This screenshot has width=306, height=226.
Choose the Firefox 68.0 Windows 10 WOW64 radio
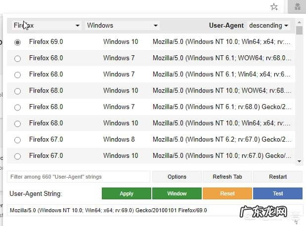click(18, 91)
